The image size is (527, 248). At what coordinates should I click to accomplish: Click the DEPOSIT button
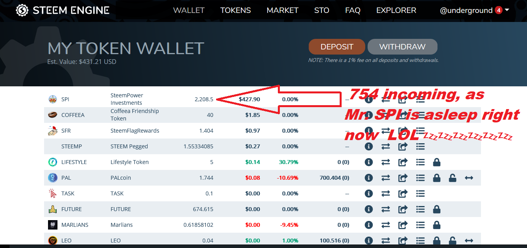337,47
